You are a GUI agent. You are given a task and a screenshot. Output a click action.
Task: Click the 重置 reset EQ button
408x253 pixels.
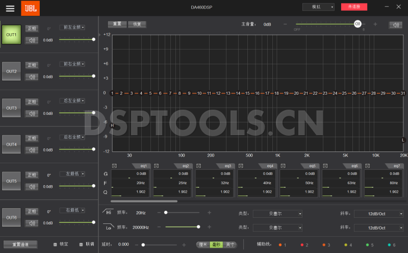pos(117,24)
